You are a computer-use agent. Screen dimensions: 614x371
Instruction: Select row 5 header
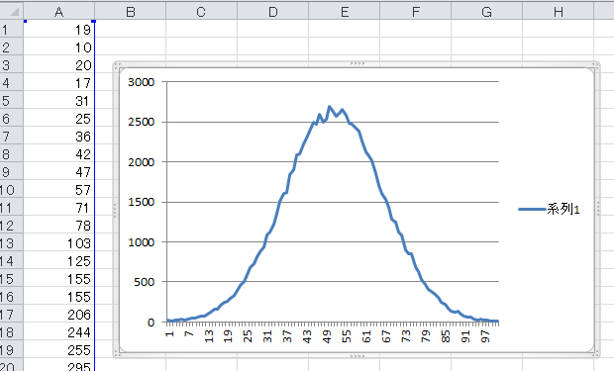(x=11, y=100)
